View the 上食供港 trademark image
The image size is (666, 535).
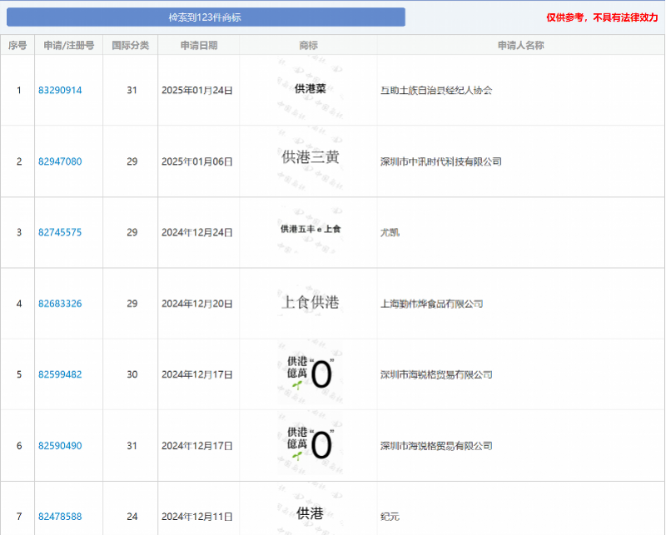pyautogui.click(x=310, y=302)
